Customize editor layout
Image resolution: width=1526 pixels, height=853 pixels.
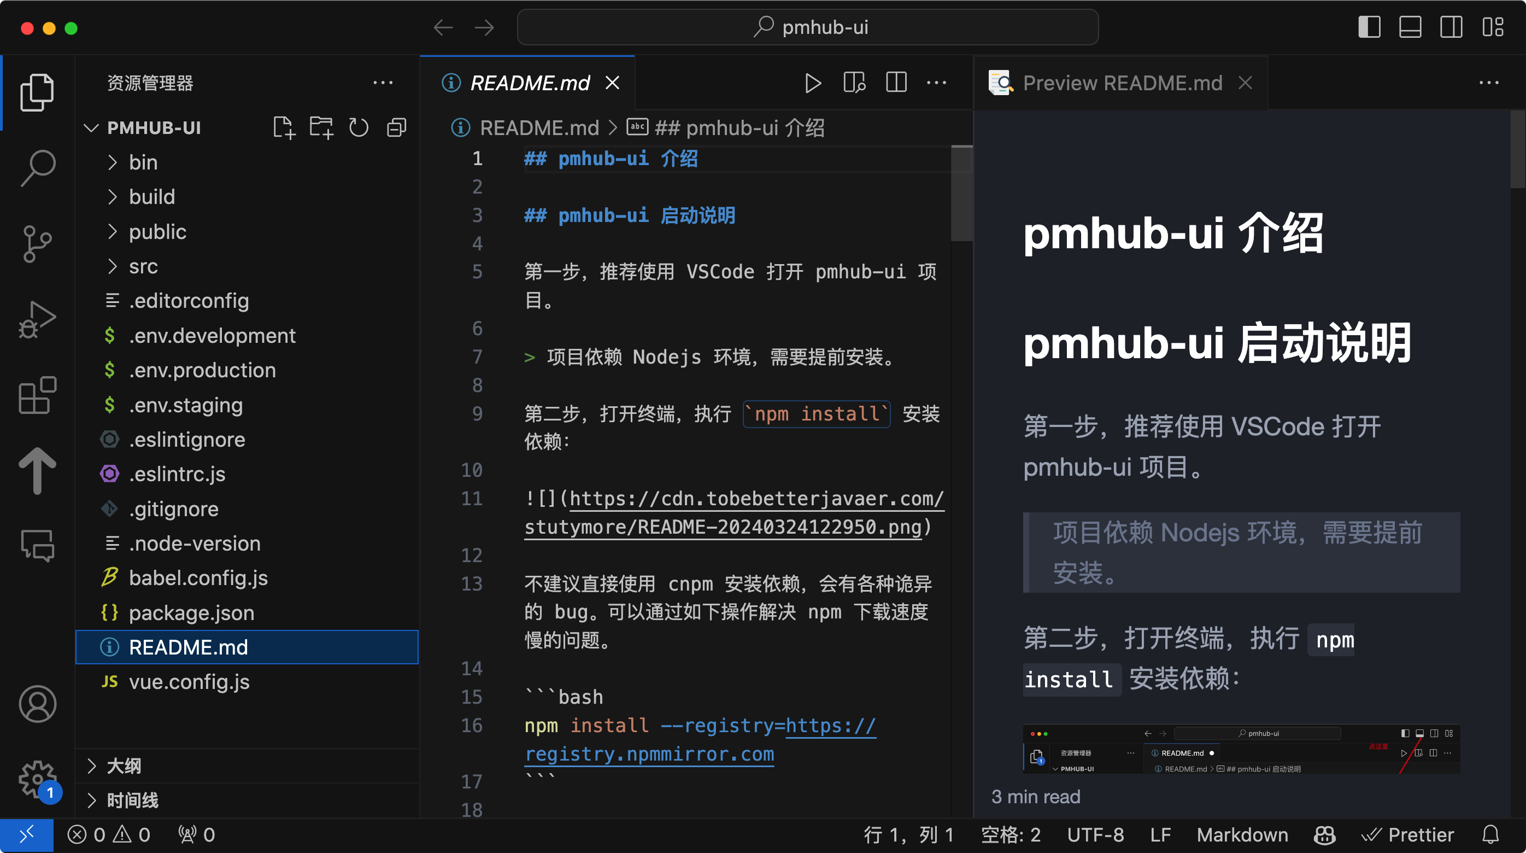pyautogui.click(x=1493, y=27)
